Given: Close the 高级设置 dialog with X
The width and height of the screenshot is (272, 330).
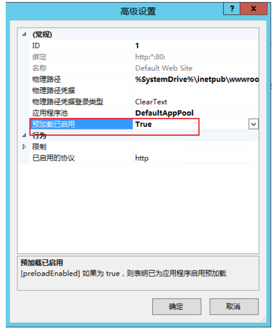Looking at the screenshot, I should pos(253,9).
